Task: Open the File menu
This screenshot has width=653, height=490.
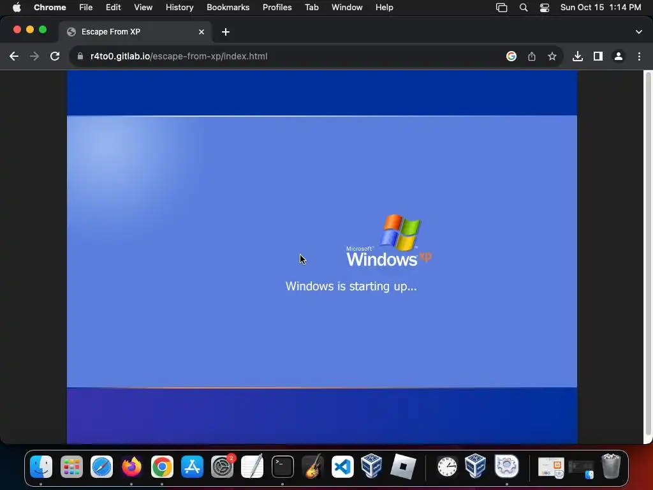Action: [86, 8]
